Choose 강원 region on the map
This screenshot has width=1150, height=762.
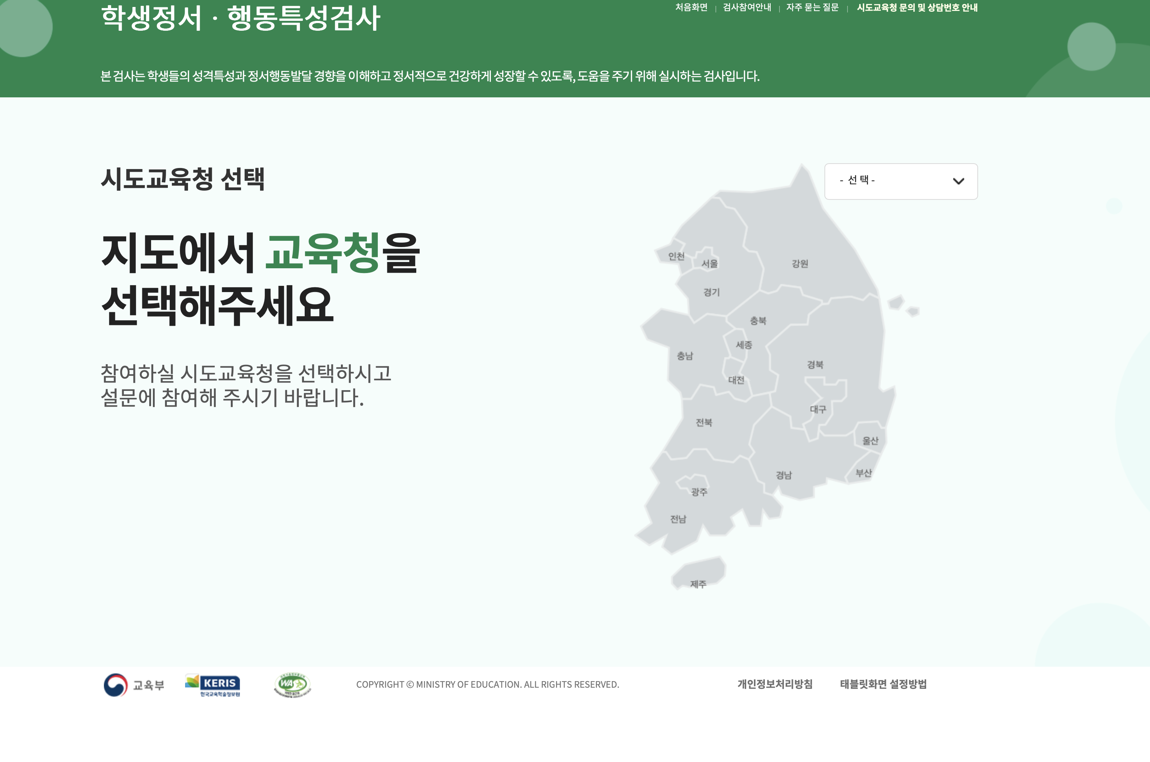(x=800, y=264)
